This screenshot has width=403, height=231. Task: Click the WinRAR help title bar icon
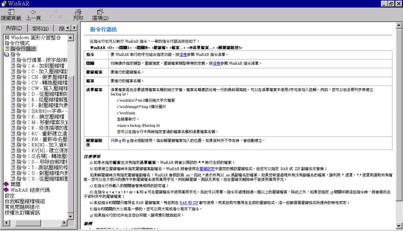4,4
